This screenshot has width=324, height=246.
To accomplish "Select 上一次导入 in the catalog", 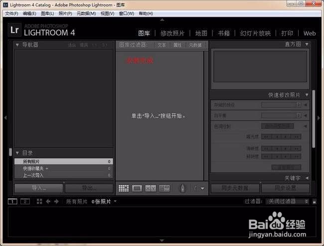I will 64,175.
